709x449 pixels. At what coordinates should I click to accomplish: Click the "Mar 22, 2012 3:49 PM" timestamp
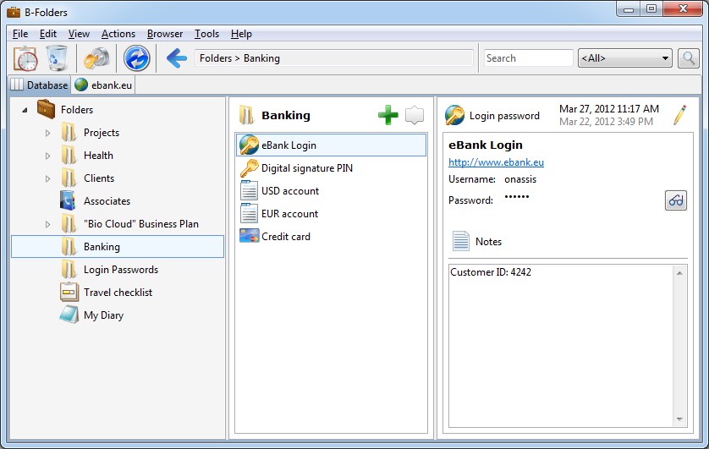[x=606, y=122]
